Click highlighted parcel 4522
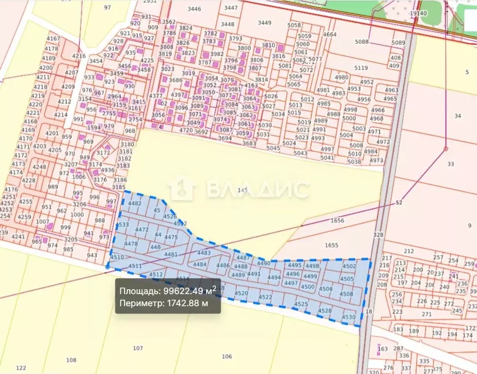The width and height of the screenshot is (477, 374). pyautogui.click(x=265, y=297)
